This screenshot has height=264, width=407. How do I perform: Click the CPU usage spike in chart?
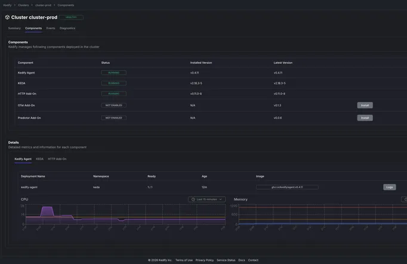pos(47,211)
